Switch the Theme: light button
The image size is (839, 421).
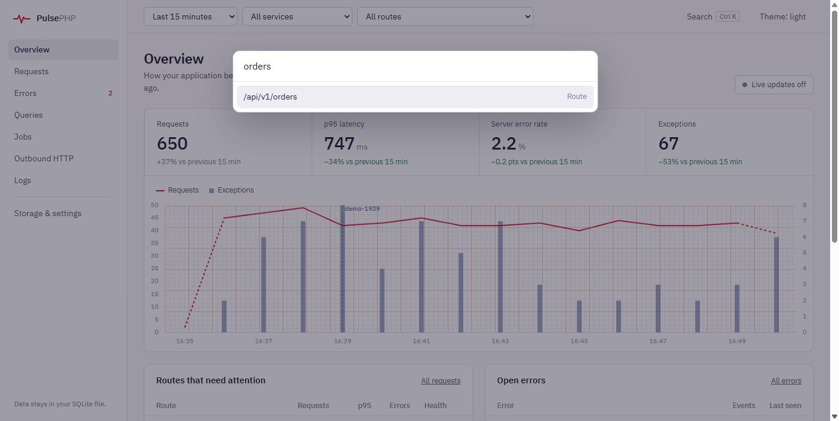pyautogui.click(x=782, y=16)
